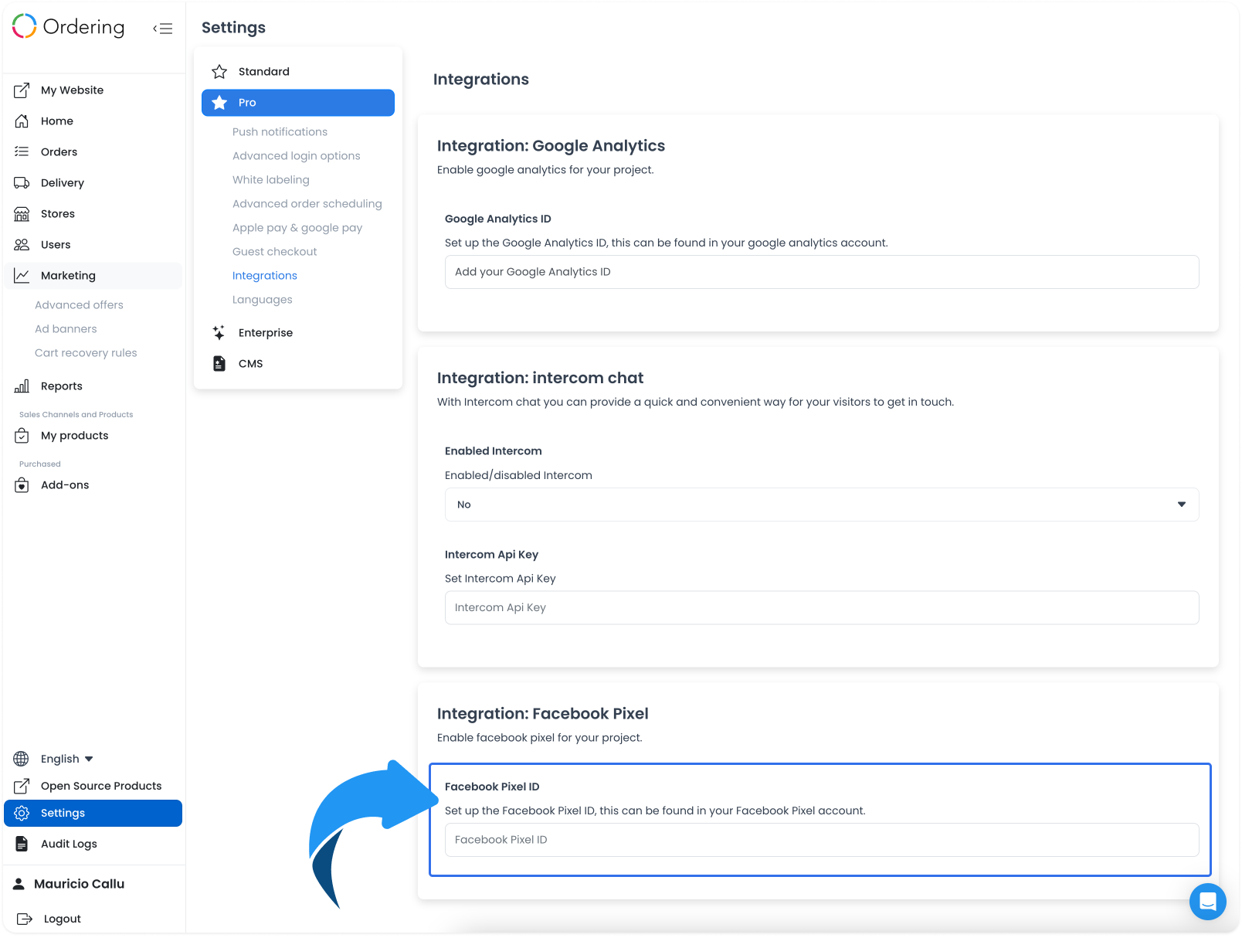The image size is (1242, 938).
Task: Click the Enterprise sparkles icon
Action: pyautogui.click(x=219, y=333)
